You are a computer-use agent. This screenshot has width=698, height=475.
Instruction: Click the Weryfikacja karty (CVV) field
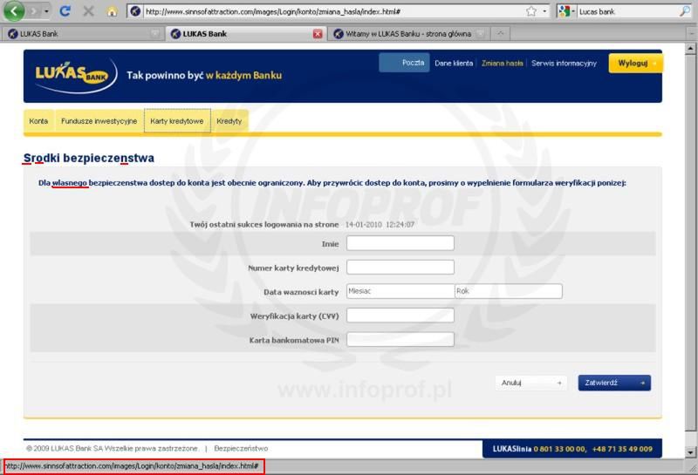coord(400,316)
